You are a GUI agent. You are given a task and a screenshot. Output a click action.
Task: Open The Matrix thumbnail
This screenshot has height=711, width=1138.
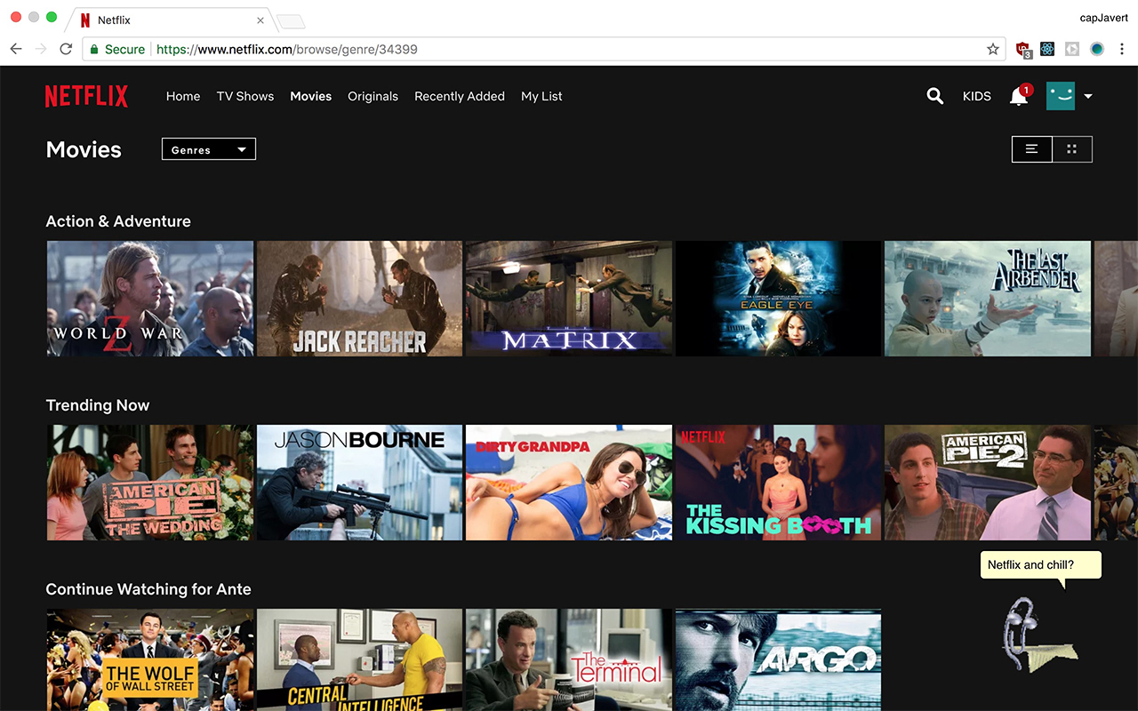pyautogui.click(x=569, y=299)
